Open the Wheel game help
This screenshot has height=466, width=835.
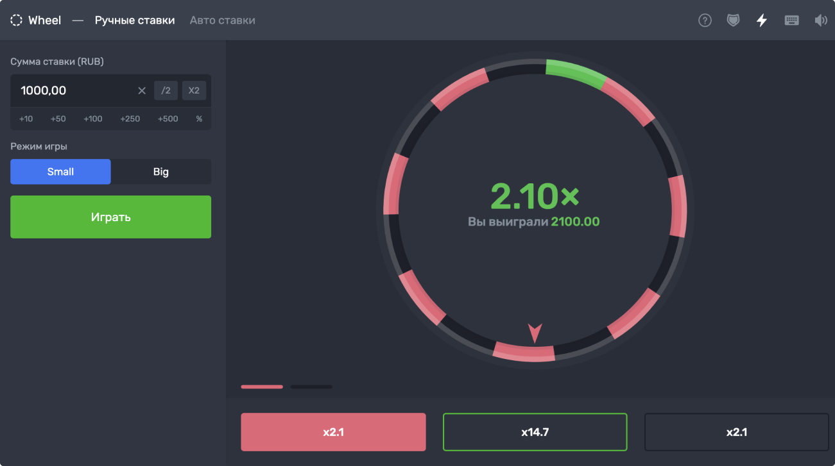(x=705, y=20)
